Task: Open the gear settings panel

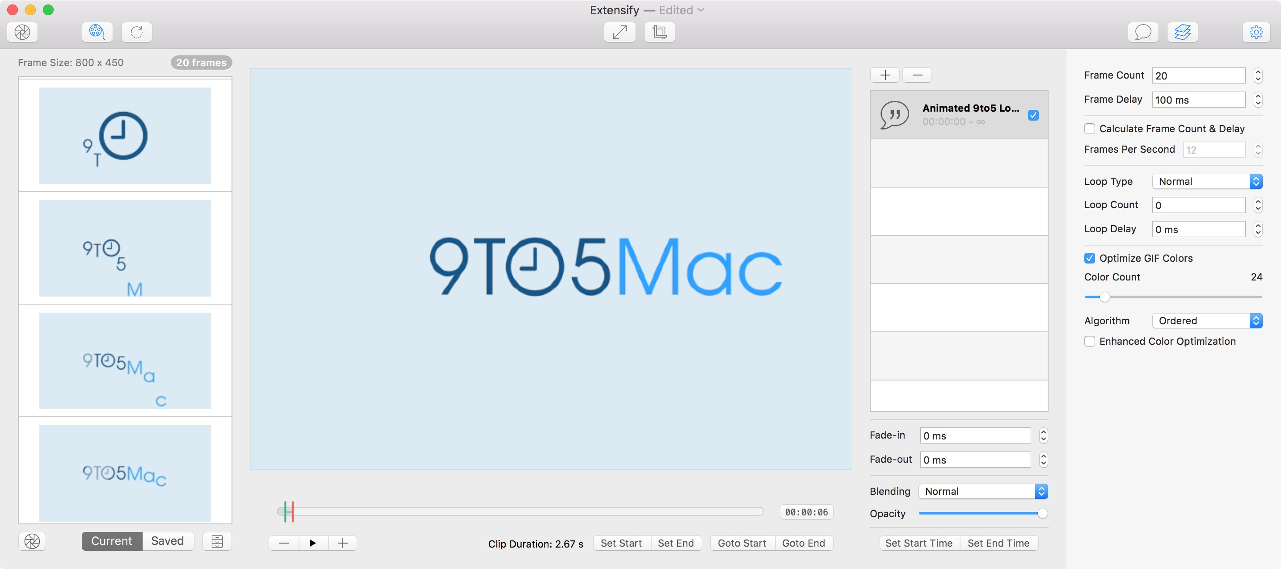Action: tap(1256, 32)
